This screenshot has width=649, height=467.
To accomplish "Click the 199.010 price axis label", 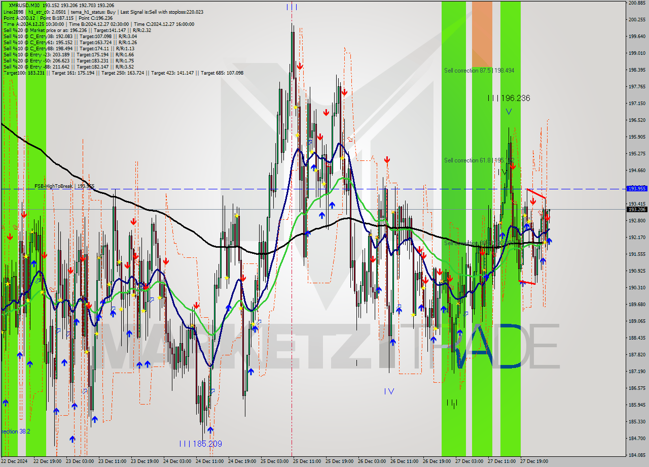I will click(637, 53).
